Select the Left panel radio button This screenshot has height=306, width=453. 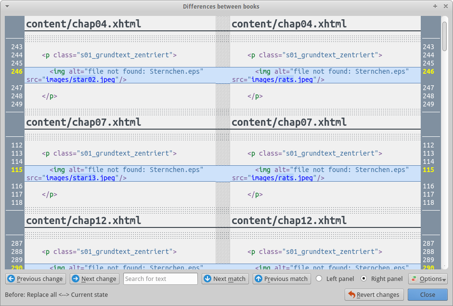point(319,279)
